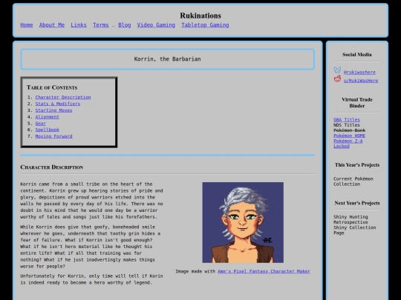Click the paragraph starting 'While Korrin does'
Screen dimensions: 401x300
click(91, 247)
